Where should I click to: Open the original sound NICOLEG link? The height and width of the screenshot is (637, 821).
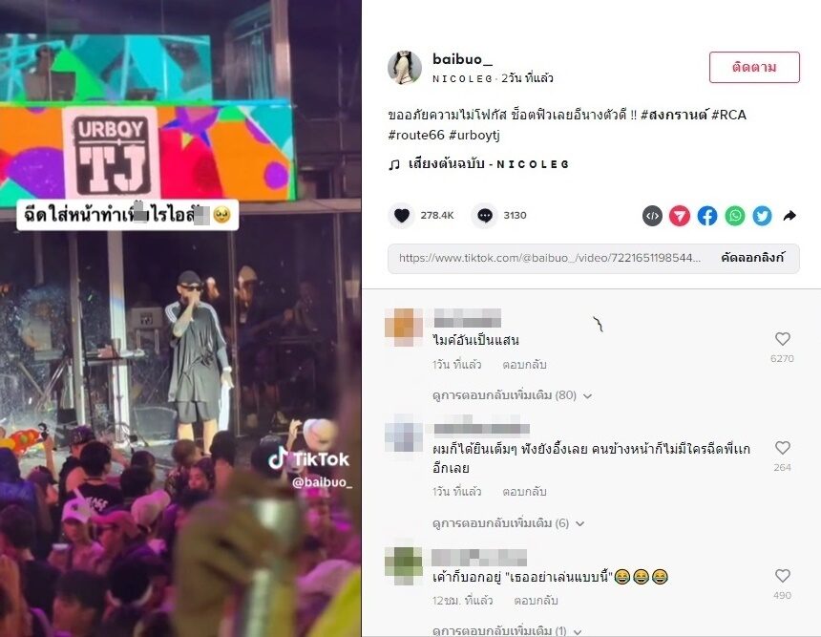[478, 164]
